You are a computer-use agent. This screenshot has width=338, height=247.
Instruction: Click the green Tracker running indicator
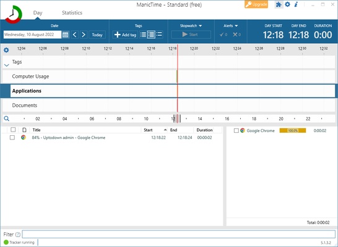coord(6,242)
